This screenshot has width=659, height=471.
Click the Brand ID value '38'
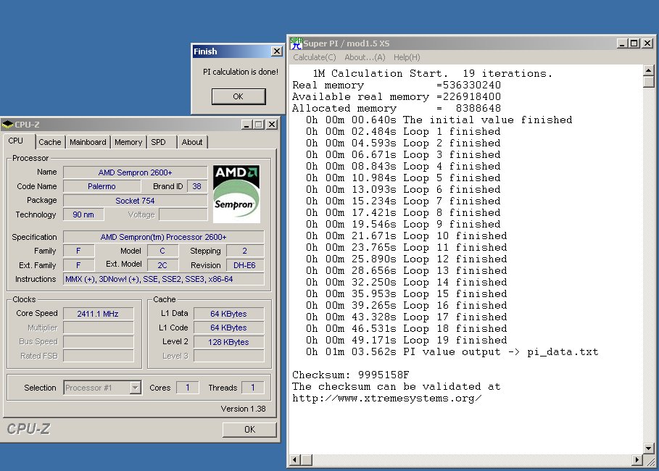pyautogui.click(x=196, y=186)
